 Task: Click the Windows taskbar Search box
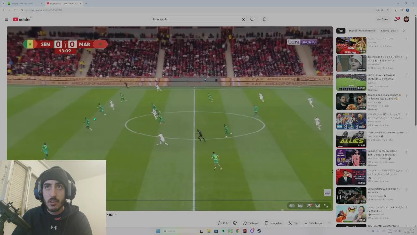click(179, 231)
